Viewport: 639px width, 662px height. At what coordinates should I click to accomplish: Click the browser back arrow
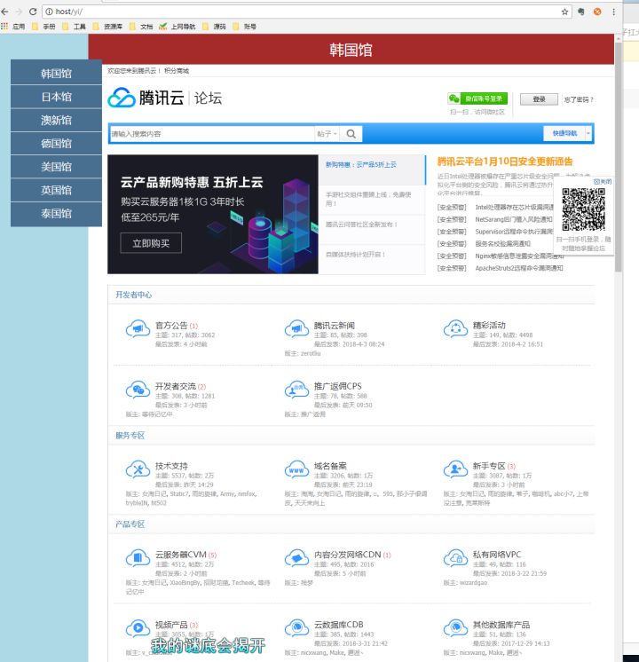pos(5,12)
